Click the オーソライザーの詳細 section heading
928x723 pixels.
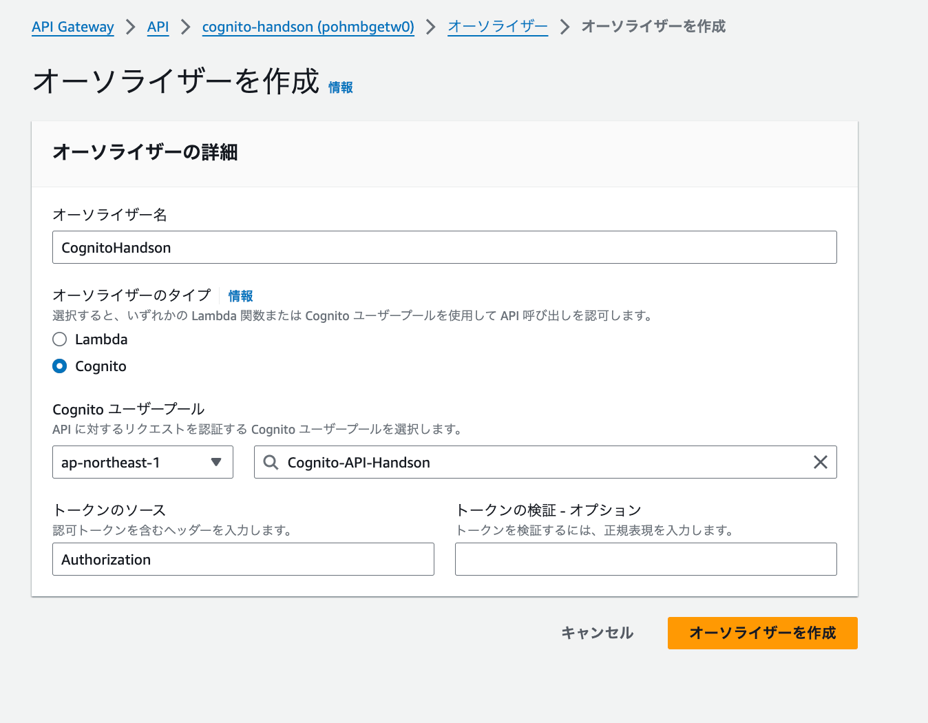coord(145,152)
